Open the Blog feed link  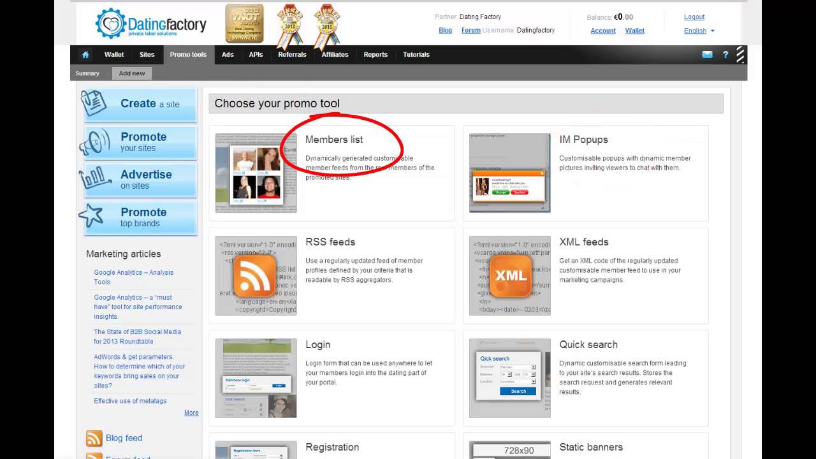(x=124, y=438)
